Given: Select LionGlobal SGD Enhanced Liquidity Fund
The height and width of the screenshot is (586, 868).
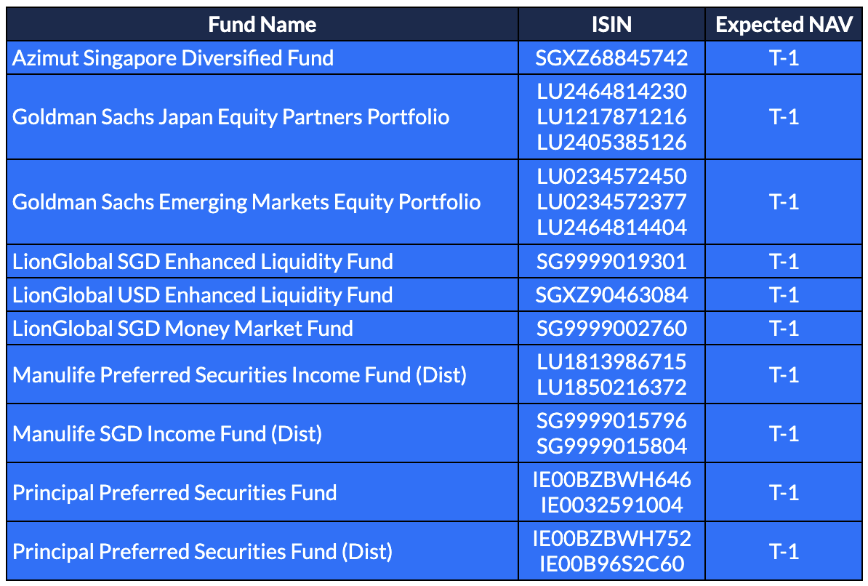Looking at the screenshot, I should pos(203,261).
